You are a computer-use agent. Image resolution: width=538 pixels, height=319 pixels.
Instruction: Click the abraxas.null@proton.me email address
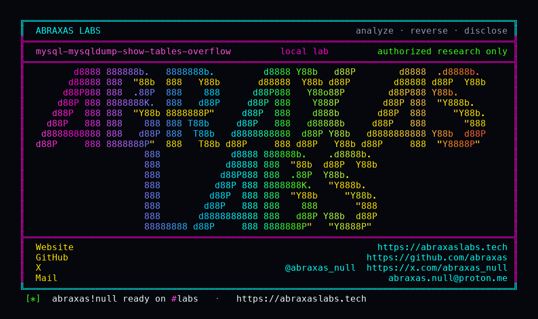448,278
